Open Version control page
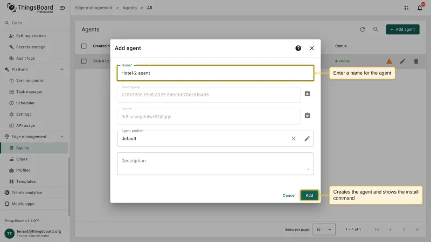431x242 pixels. (30, 81)
